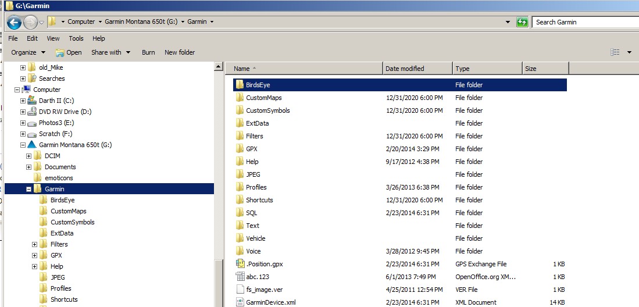Click the old_Mike folder icon in tree
This screenshot has height=307, width=639.
32,67
